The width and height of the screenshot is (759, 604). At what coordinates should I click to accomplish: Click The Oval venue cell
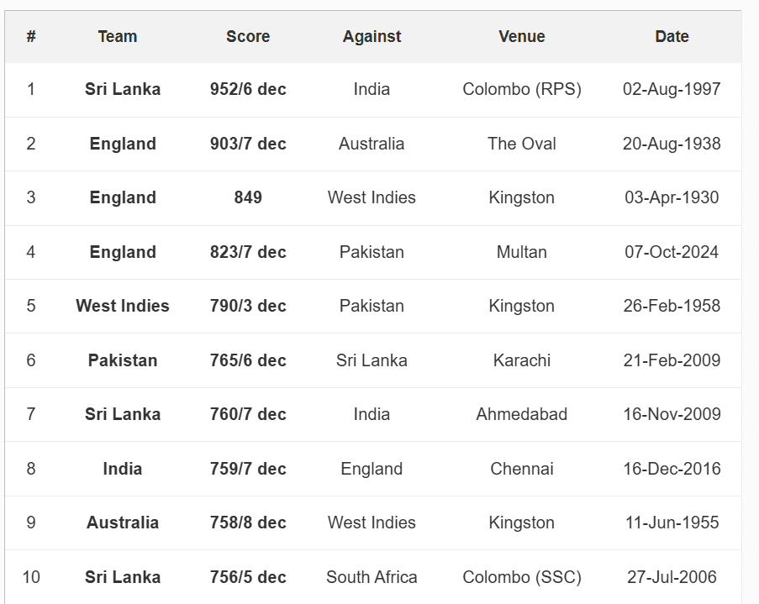click(x=521, y=144)
